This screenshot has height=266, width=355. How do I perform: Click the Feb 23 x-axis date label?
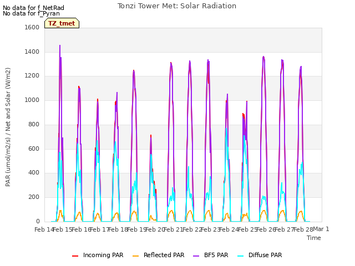tap(211, 229)
